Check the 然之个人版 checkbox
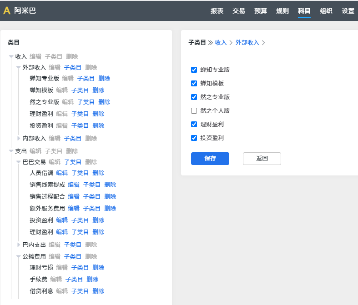The width and height of the screenshot is (358, 305). point(194,110)
